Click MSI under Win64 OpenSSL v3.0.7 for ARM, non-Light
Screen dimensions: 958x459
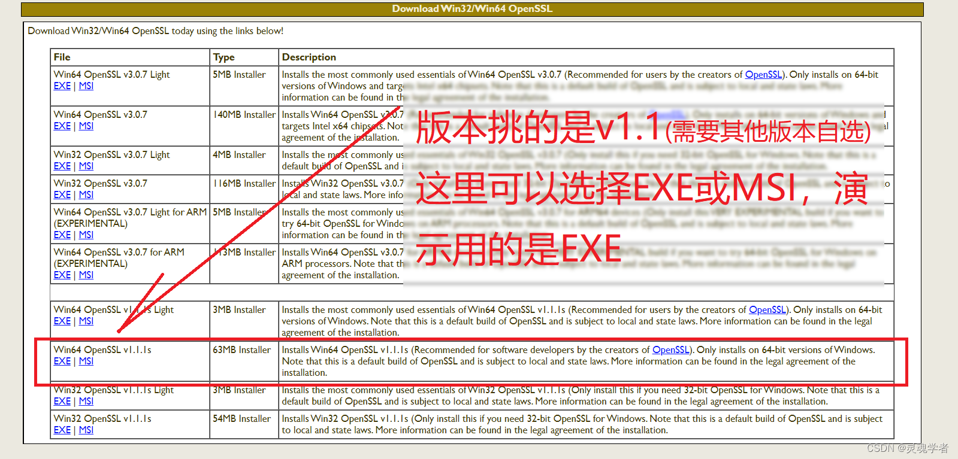click(86, 275)
